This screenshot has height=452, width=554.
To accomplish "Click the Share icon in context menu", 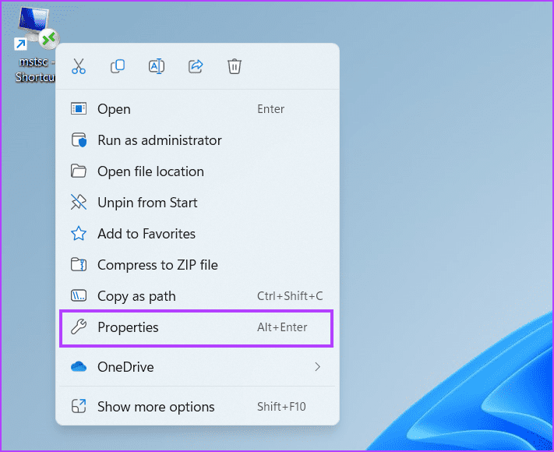I will pyautogui.click(x=196, y=66).
